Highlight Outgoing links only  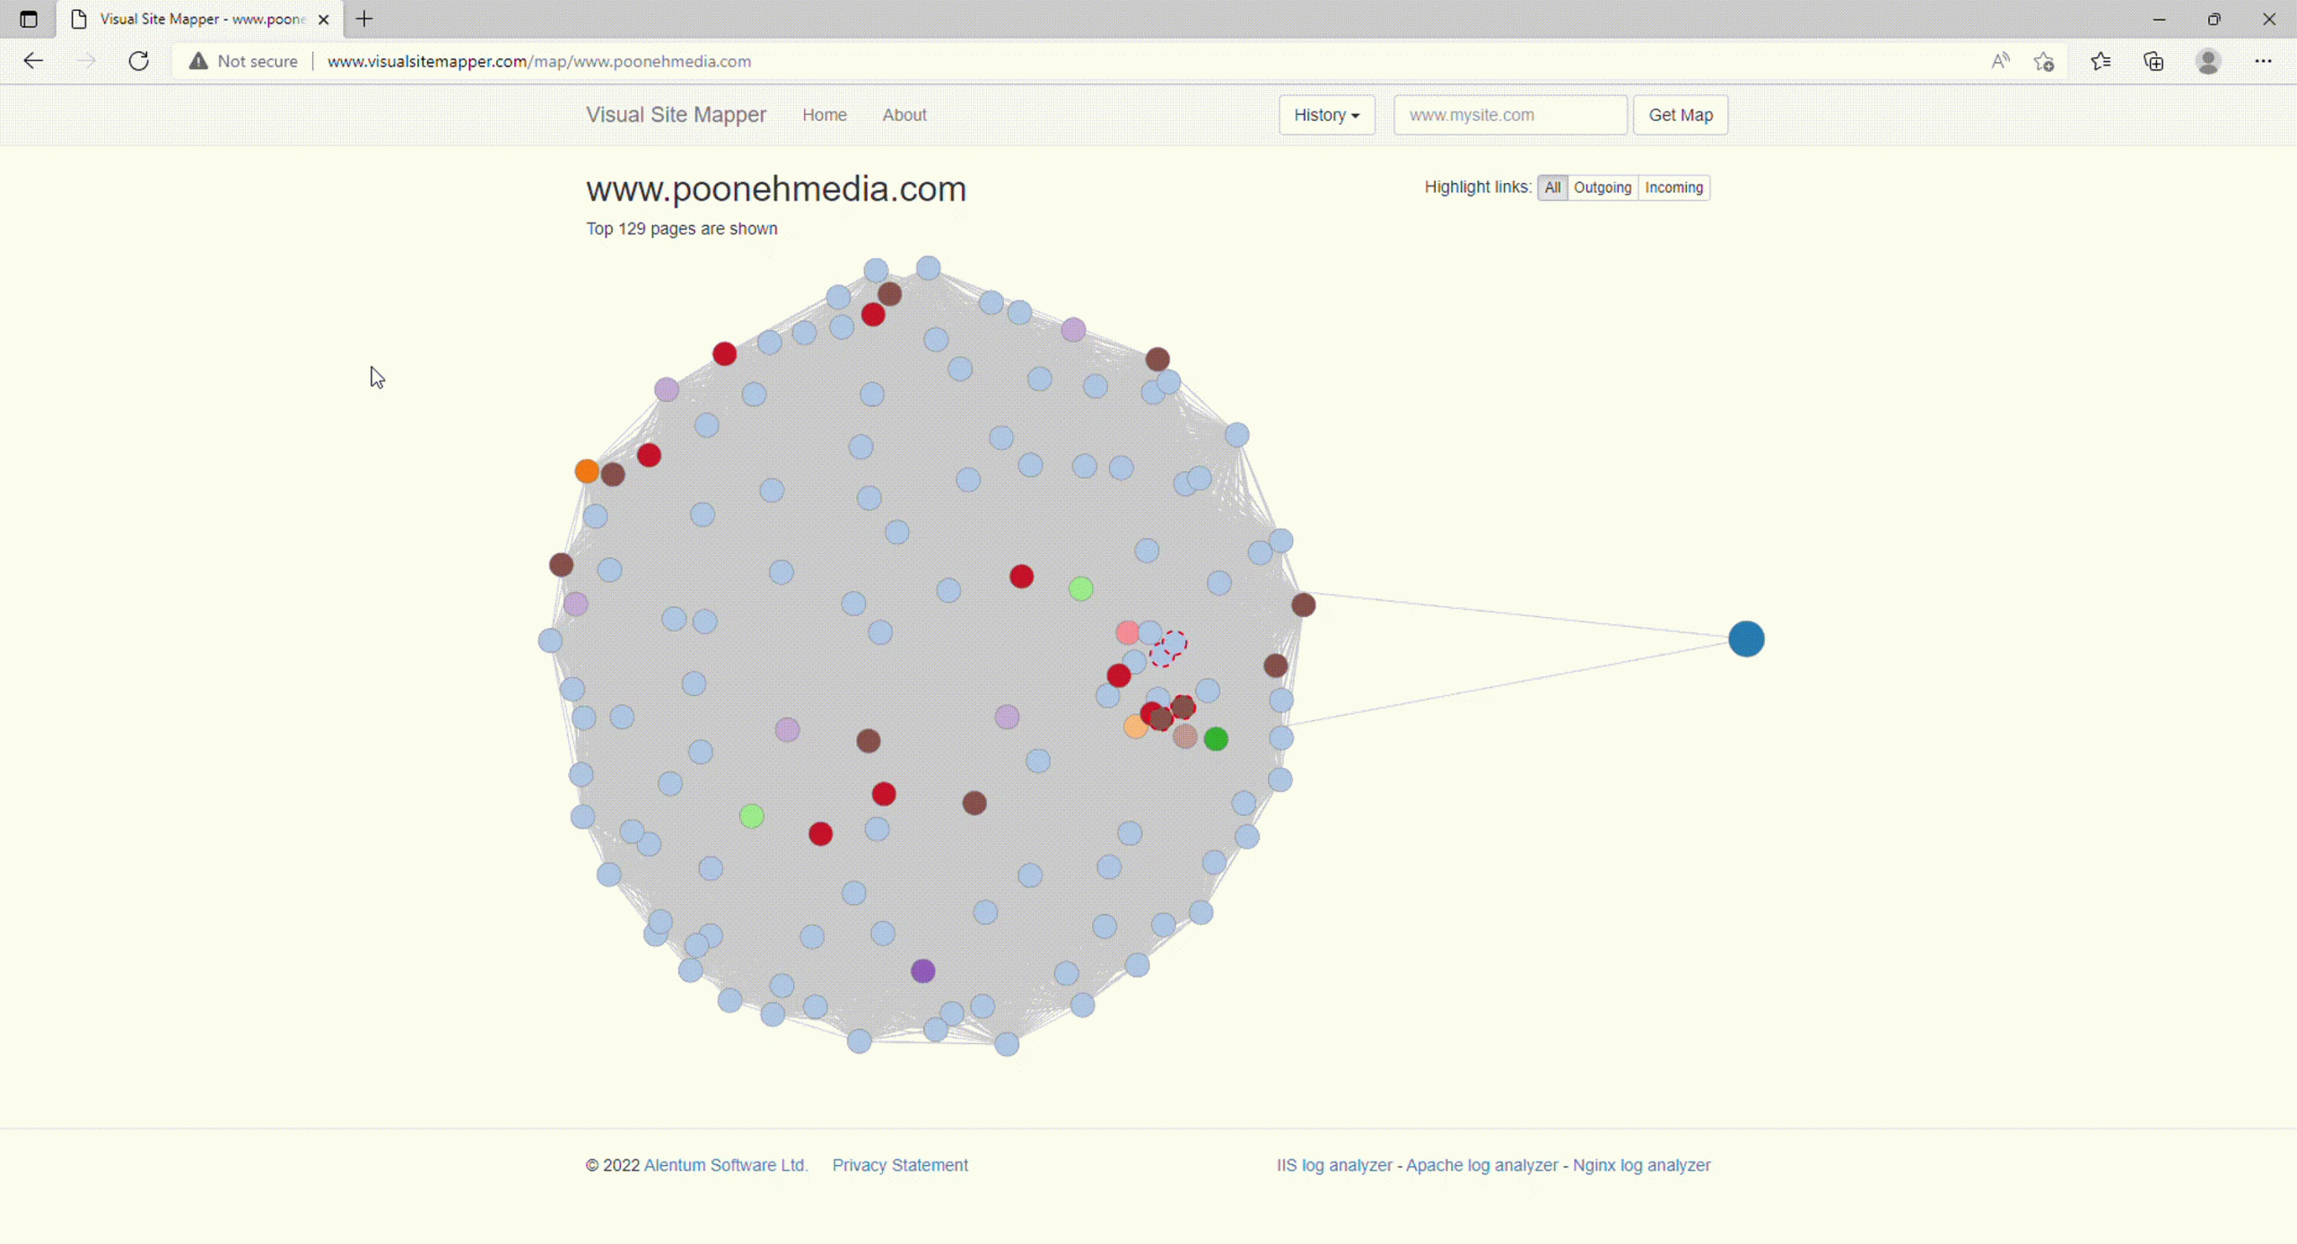click(x=1603, y=187)
